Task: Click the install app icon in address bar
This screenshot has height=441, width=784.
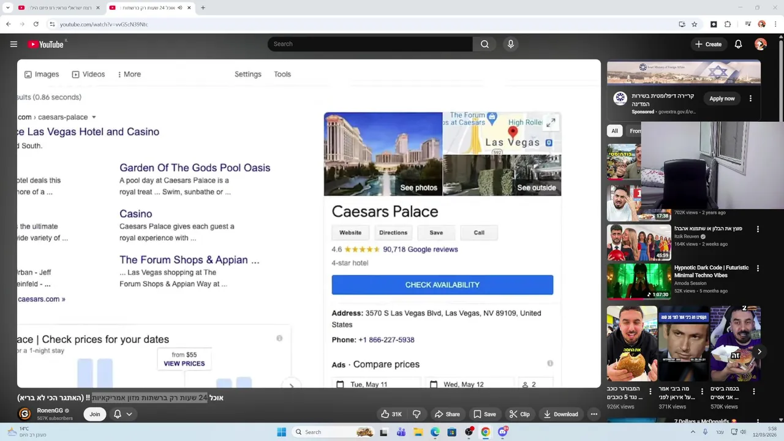Action: click(x=682, y=24)
